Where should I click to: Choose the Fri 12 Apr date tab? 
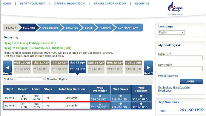point(60,67)
